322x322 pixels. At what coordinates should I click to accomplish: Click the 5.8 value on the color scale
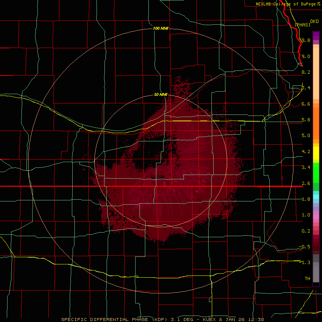pos(306,119)
